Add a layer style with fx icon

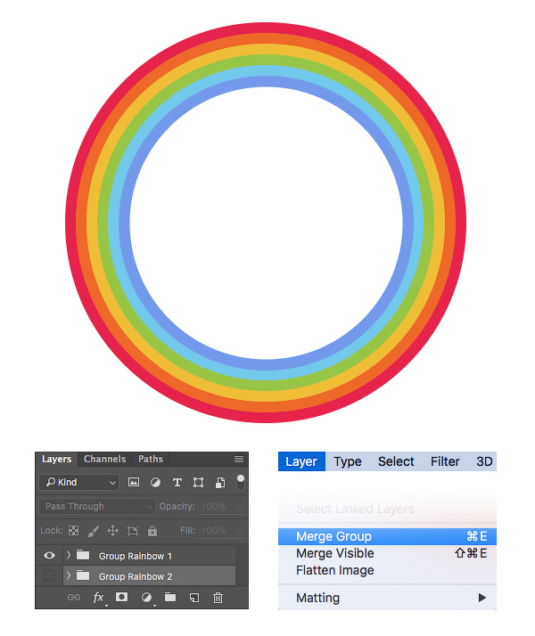99,597
